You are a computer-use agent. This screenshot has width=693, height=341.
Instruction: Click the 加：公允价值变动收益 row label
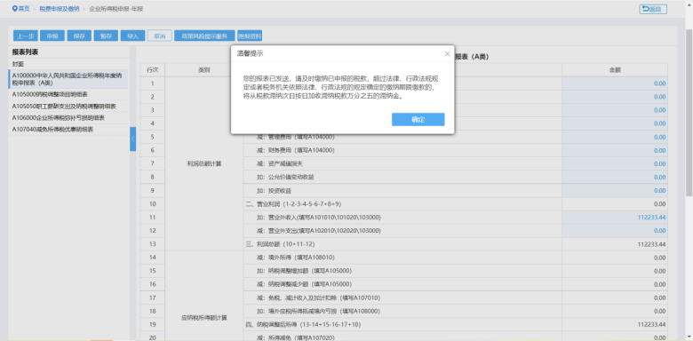(x=285, y=177)
